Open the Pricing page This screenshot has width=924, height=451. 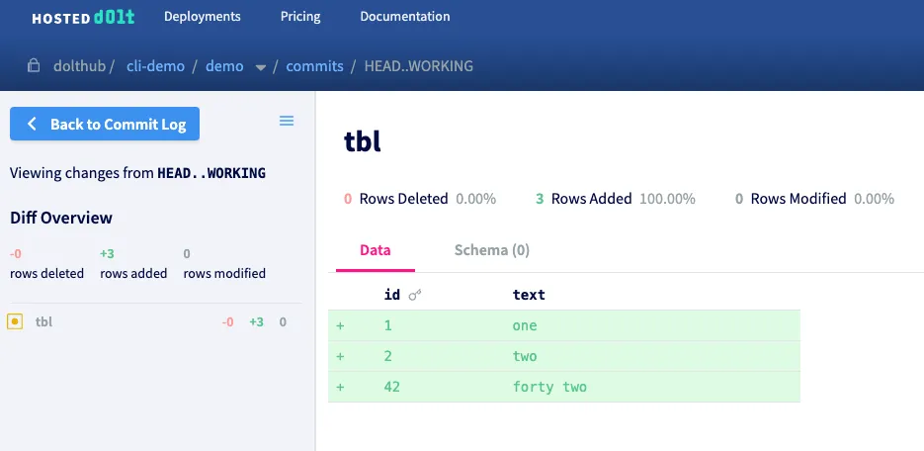(x=299, y=17)
